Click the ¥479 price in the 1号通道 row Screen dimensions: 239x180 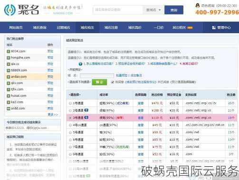157,103
